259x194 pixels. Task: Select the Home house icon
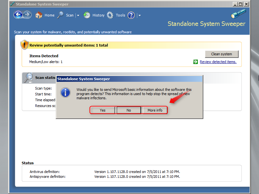(39, 15)
